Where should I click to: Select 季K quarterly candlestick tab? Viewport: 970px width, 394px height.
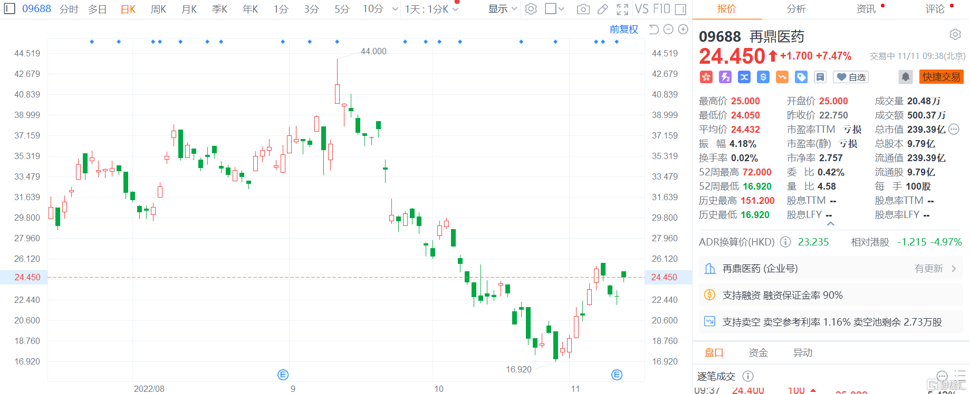click(219, 9)
